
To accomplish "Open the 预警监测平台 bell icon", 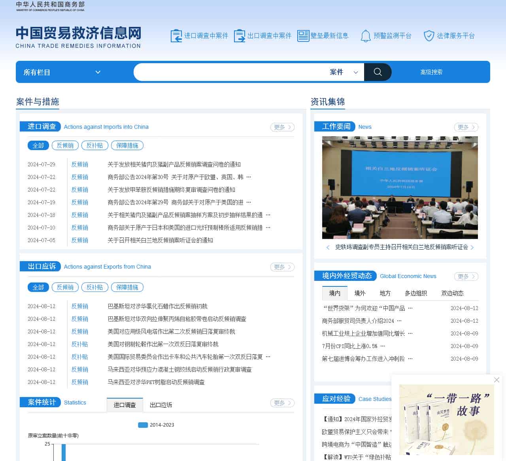I will pos(366,35).
